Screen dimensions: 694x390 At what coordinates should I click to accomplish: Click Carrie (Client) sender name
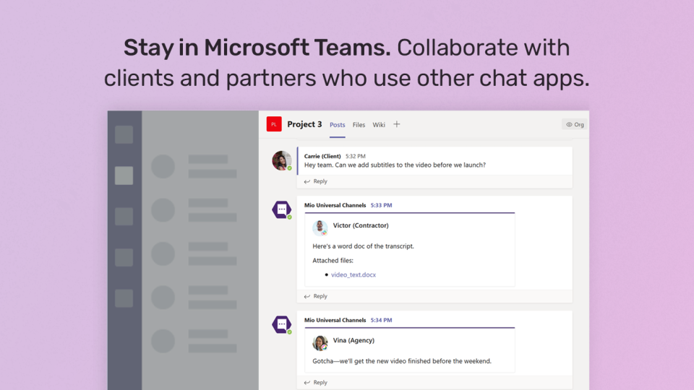[x=322, y=156]
